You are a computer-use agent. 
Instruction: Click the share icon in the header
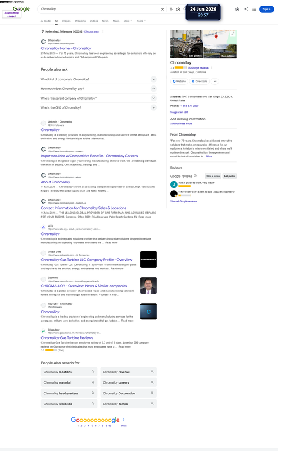(246, 9)
